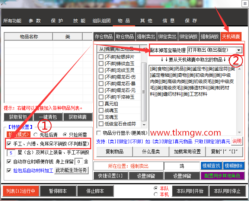The image size is (249, 201).
Task: Check [不绑]铸纹血玉 item
Action: [x=101, y=64]
